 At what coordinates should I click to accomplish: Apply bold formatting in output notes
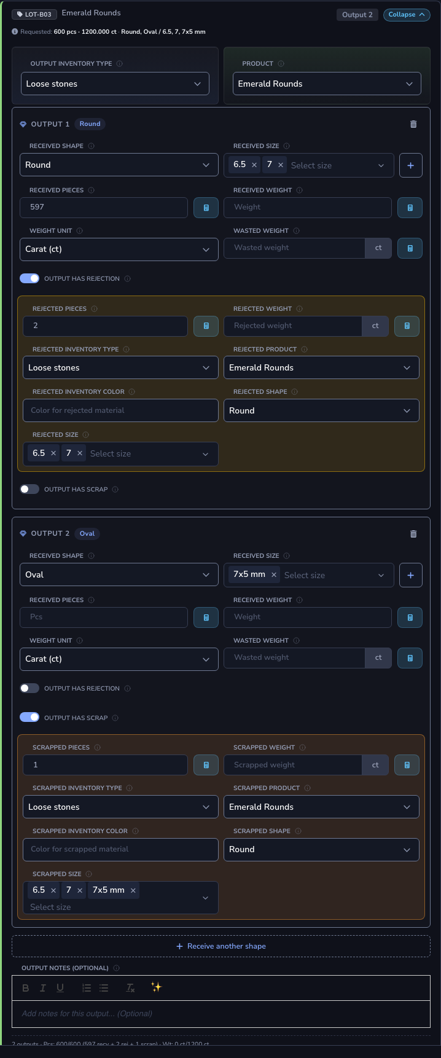click(x=26, y=988)
